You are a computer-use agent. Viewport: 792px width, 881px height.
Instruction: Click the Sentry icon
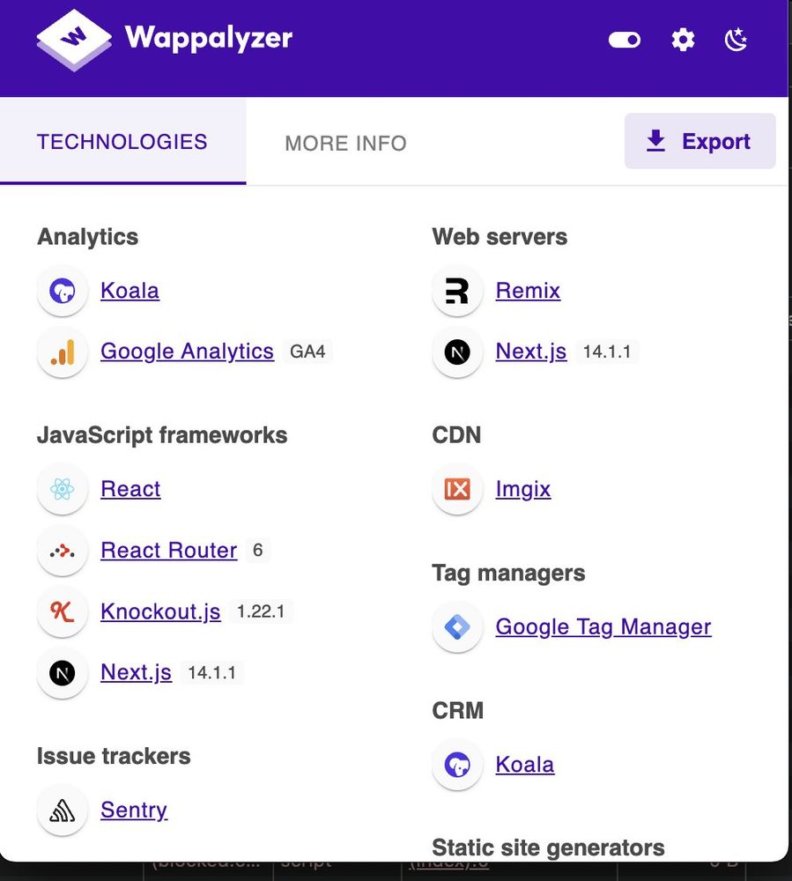(x=63, y=811)
